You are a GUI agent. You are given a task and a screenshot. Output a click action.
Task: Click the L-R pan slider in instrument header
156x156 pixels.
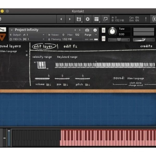tap(119, 40)
